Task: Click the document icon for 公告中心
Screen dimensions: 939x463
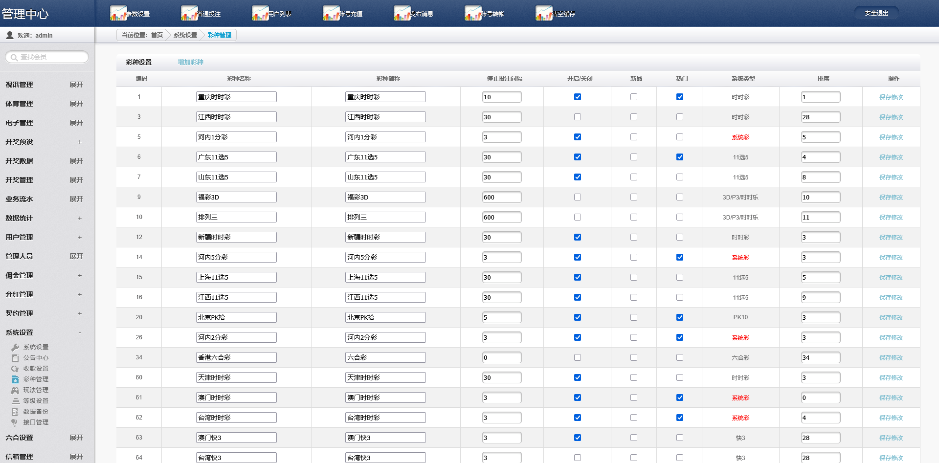Action: [15, 358]
